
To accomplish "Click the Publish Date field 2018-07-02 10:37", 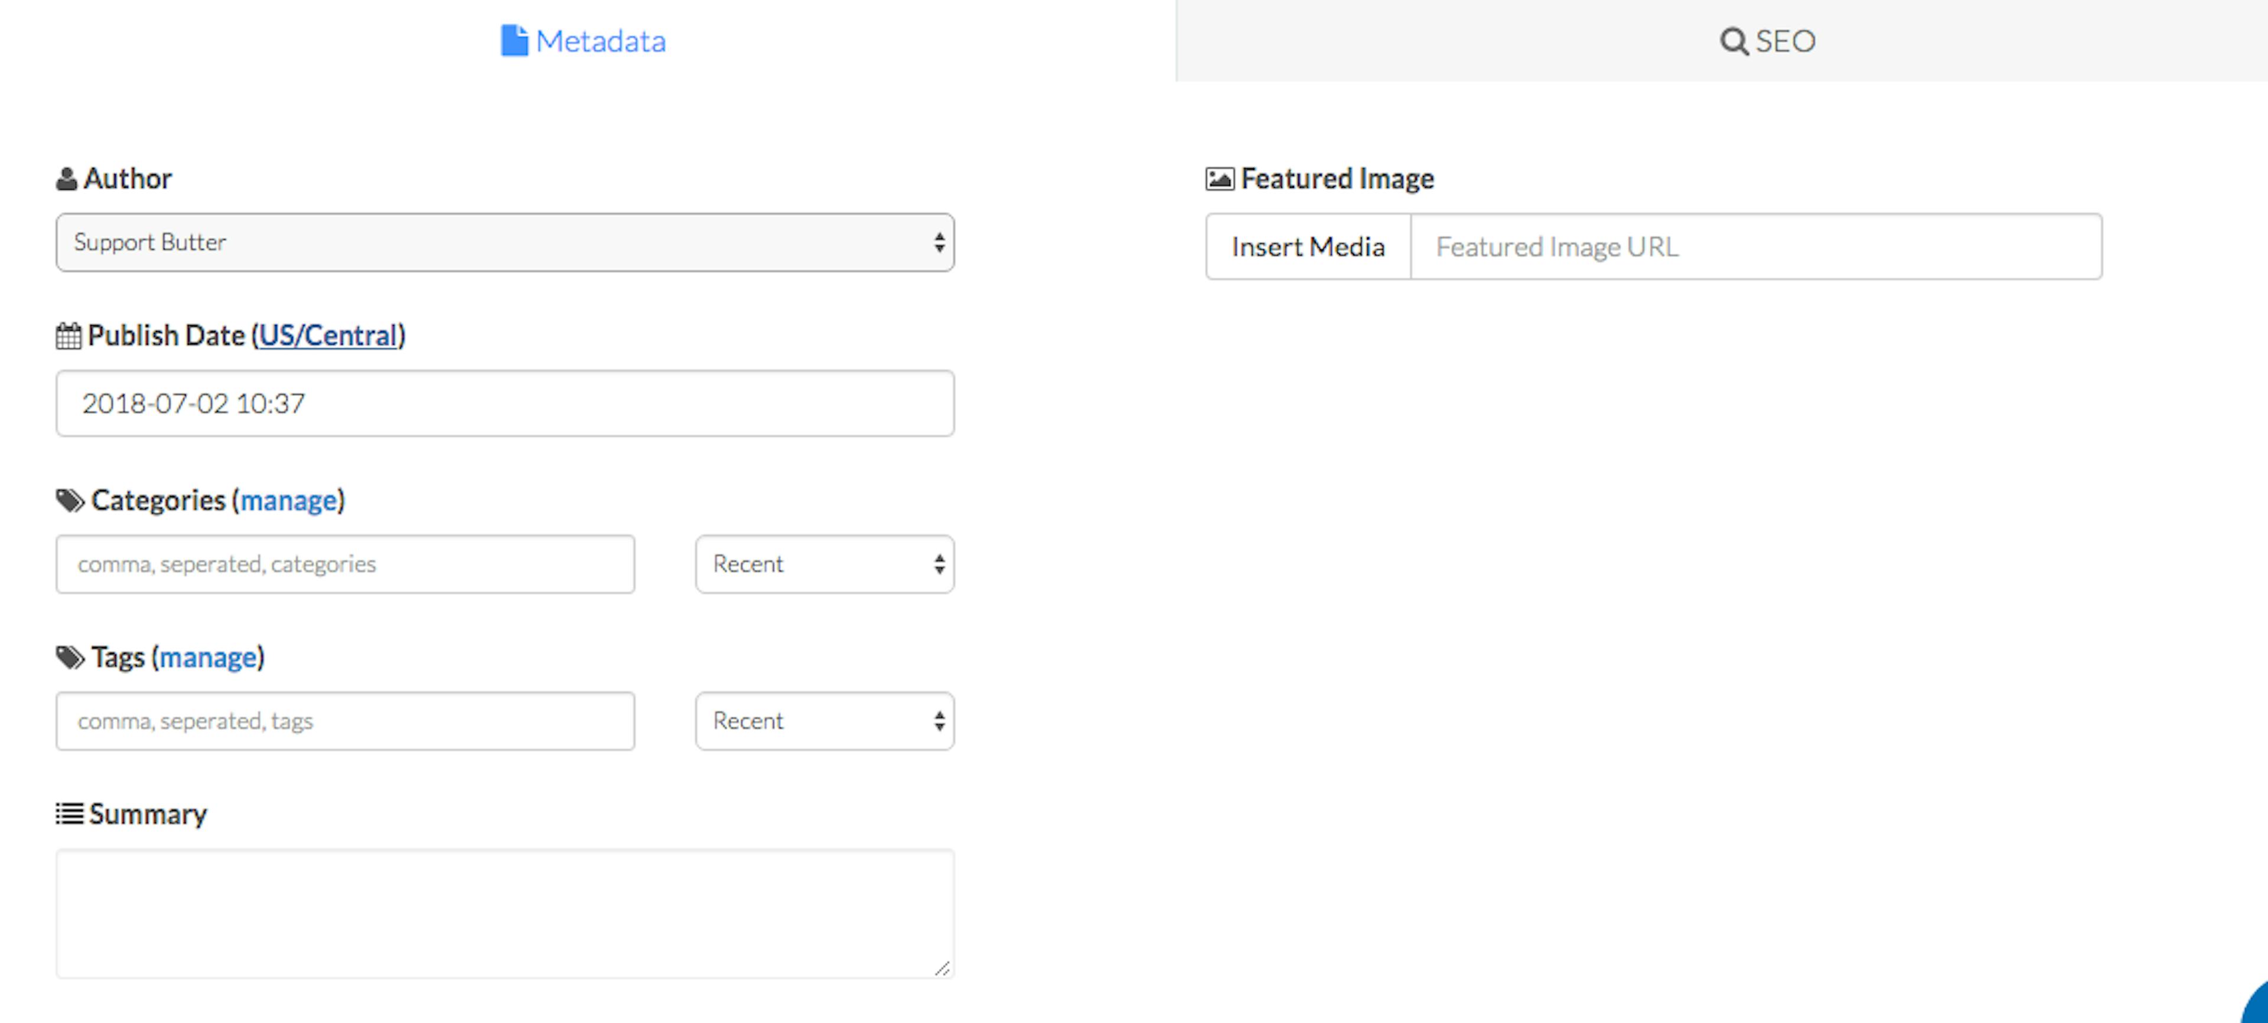I will [506, 403].
